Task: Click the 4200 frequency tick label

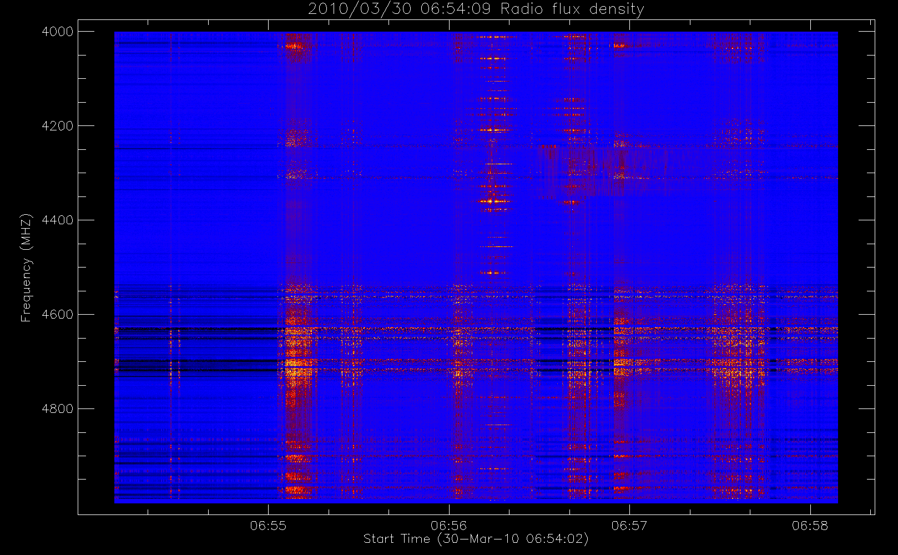Action: tap(58, 126)
